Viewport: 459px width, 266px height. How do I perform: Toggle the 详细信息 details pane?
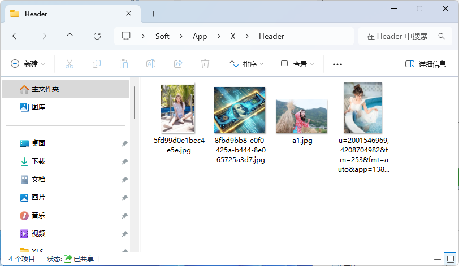tap(425, 64)
